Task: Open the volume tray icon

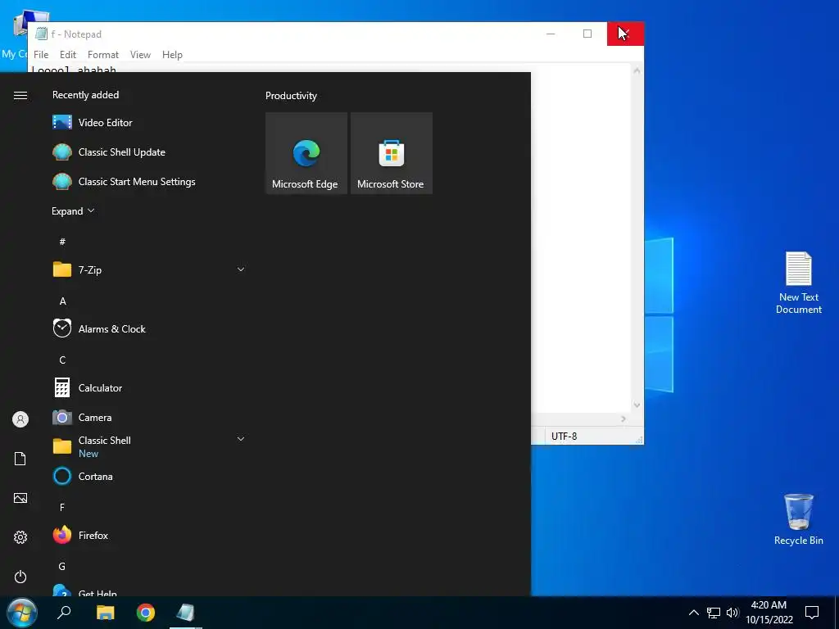Action: (x=732, y=613)
